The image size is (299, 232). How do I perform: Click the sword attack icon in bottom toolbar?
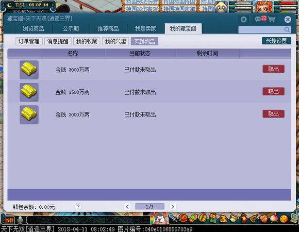pyautogui.click(x=173, y=218)
